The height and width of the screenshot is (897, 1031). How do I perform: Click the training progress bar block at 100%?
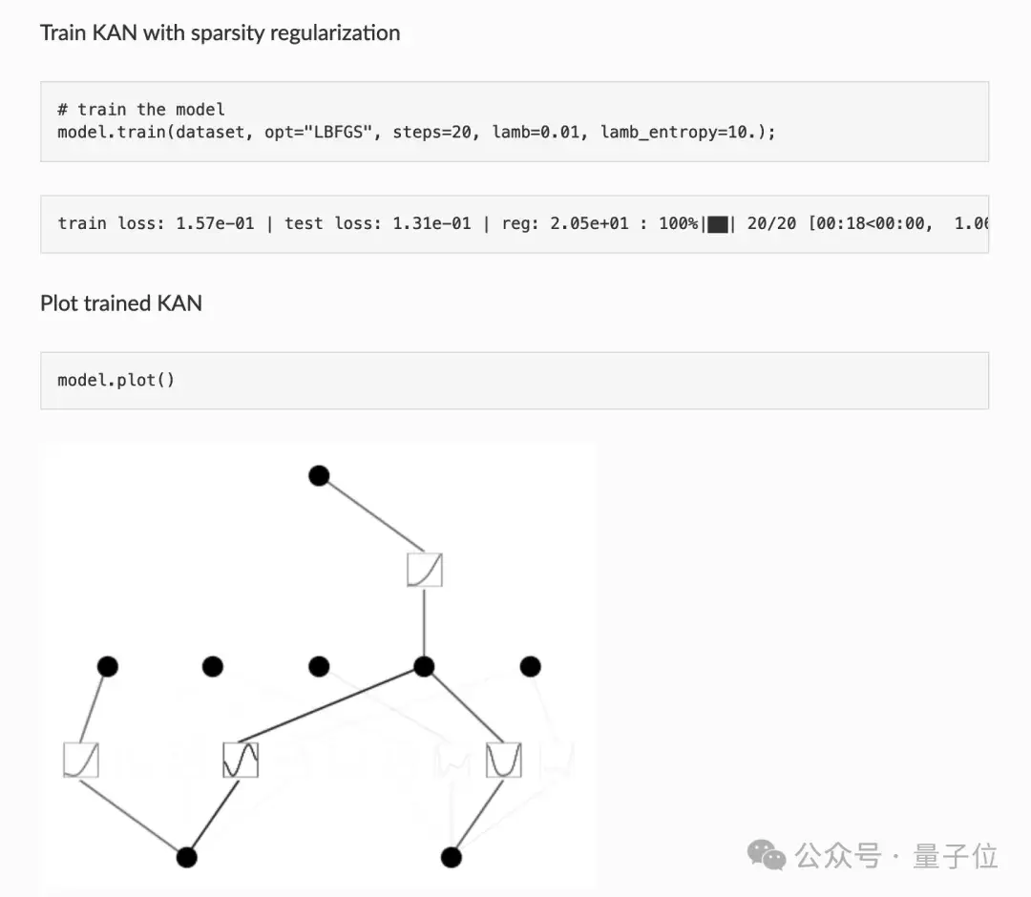click(718, 224)
